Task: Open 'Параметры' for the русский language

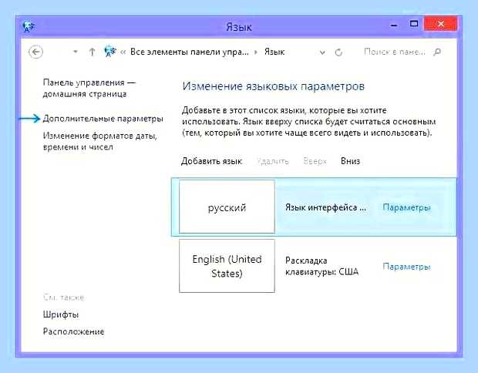Action: pos(406,207)
